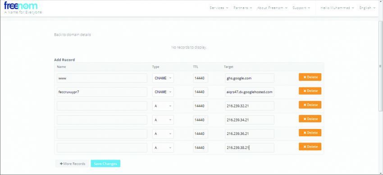Viewport: 383px width, 175px height.
Task: Click the target field with 216.239.38.21
Action: tap(250, 147)
